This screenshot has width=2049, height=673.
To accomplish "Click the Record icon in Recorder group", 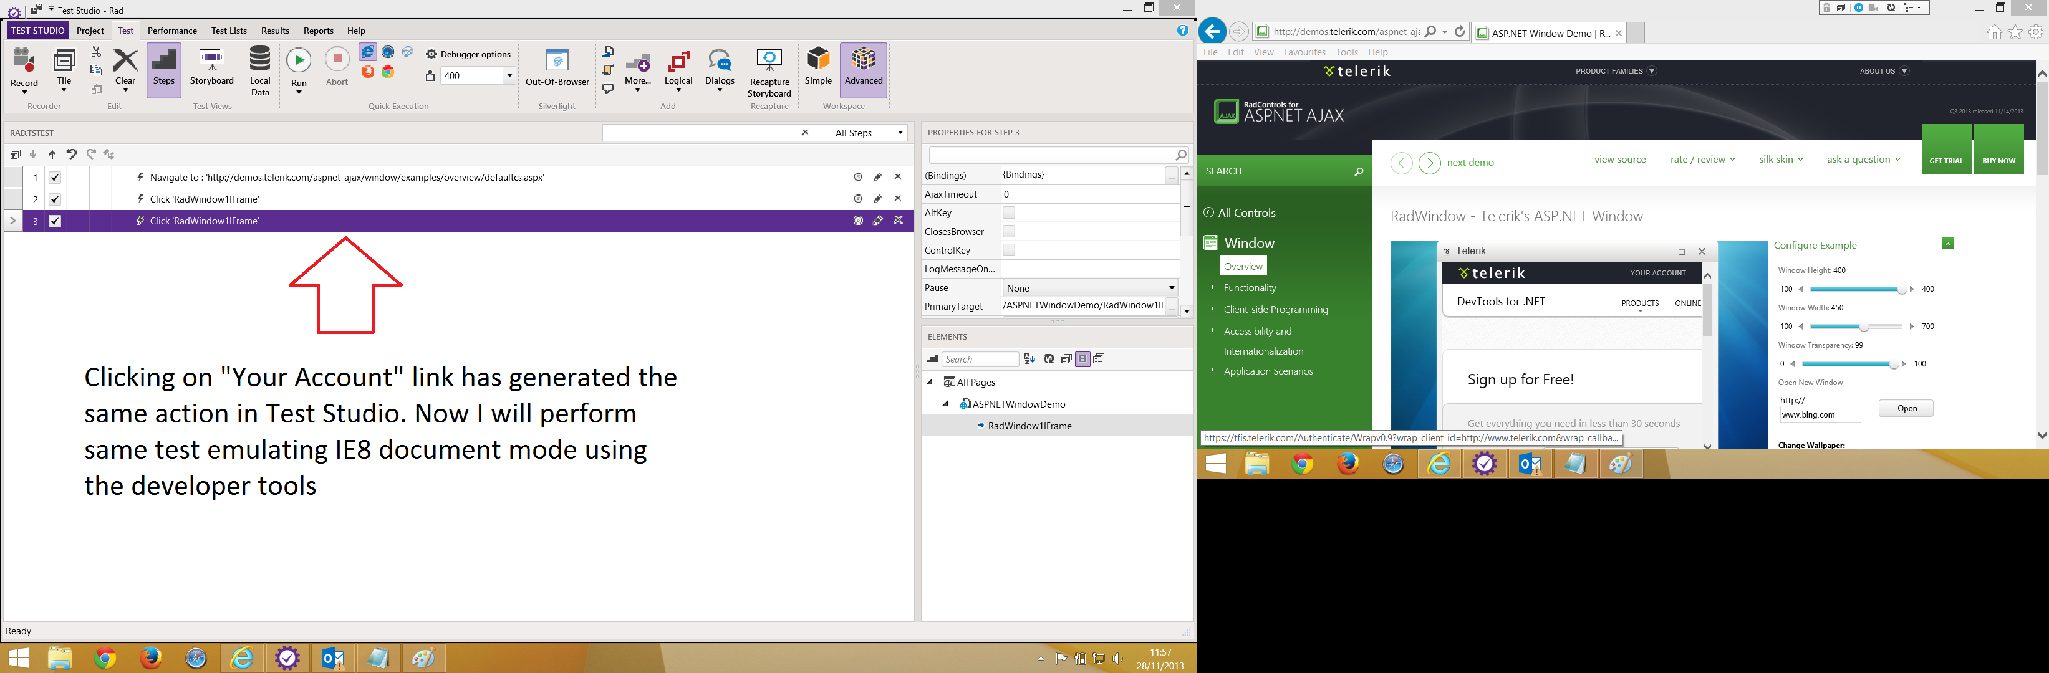I will [x=24, y=62].
